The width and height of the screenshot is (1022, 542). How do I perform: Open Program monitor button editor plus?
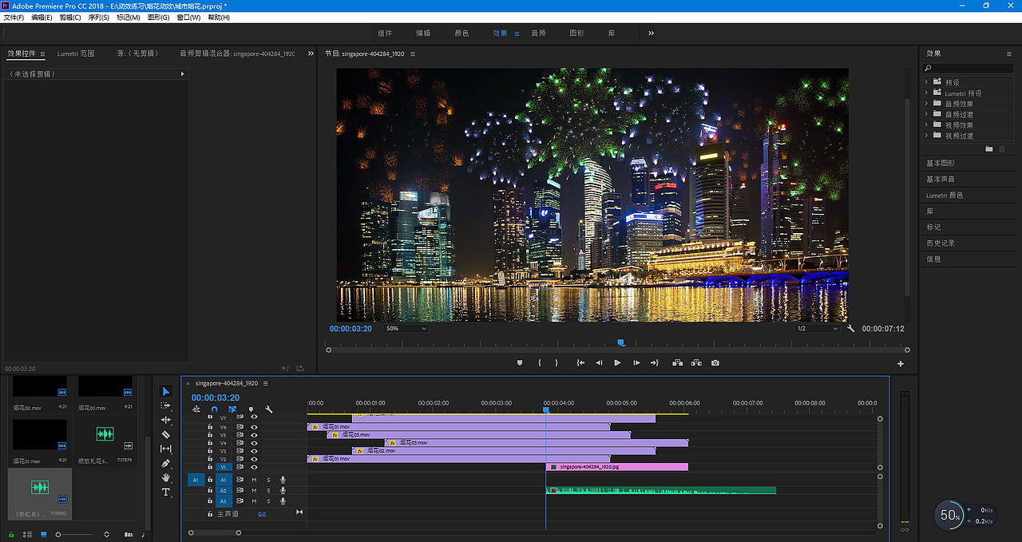click(901, 364)
